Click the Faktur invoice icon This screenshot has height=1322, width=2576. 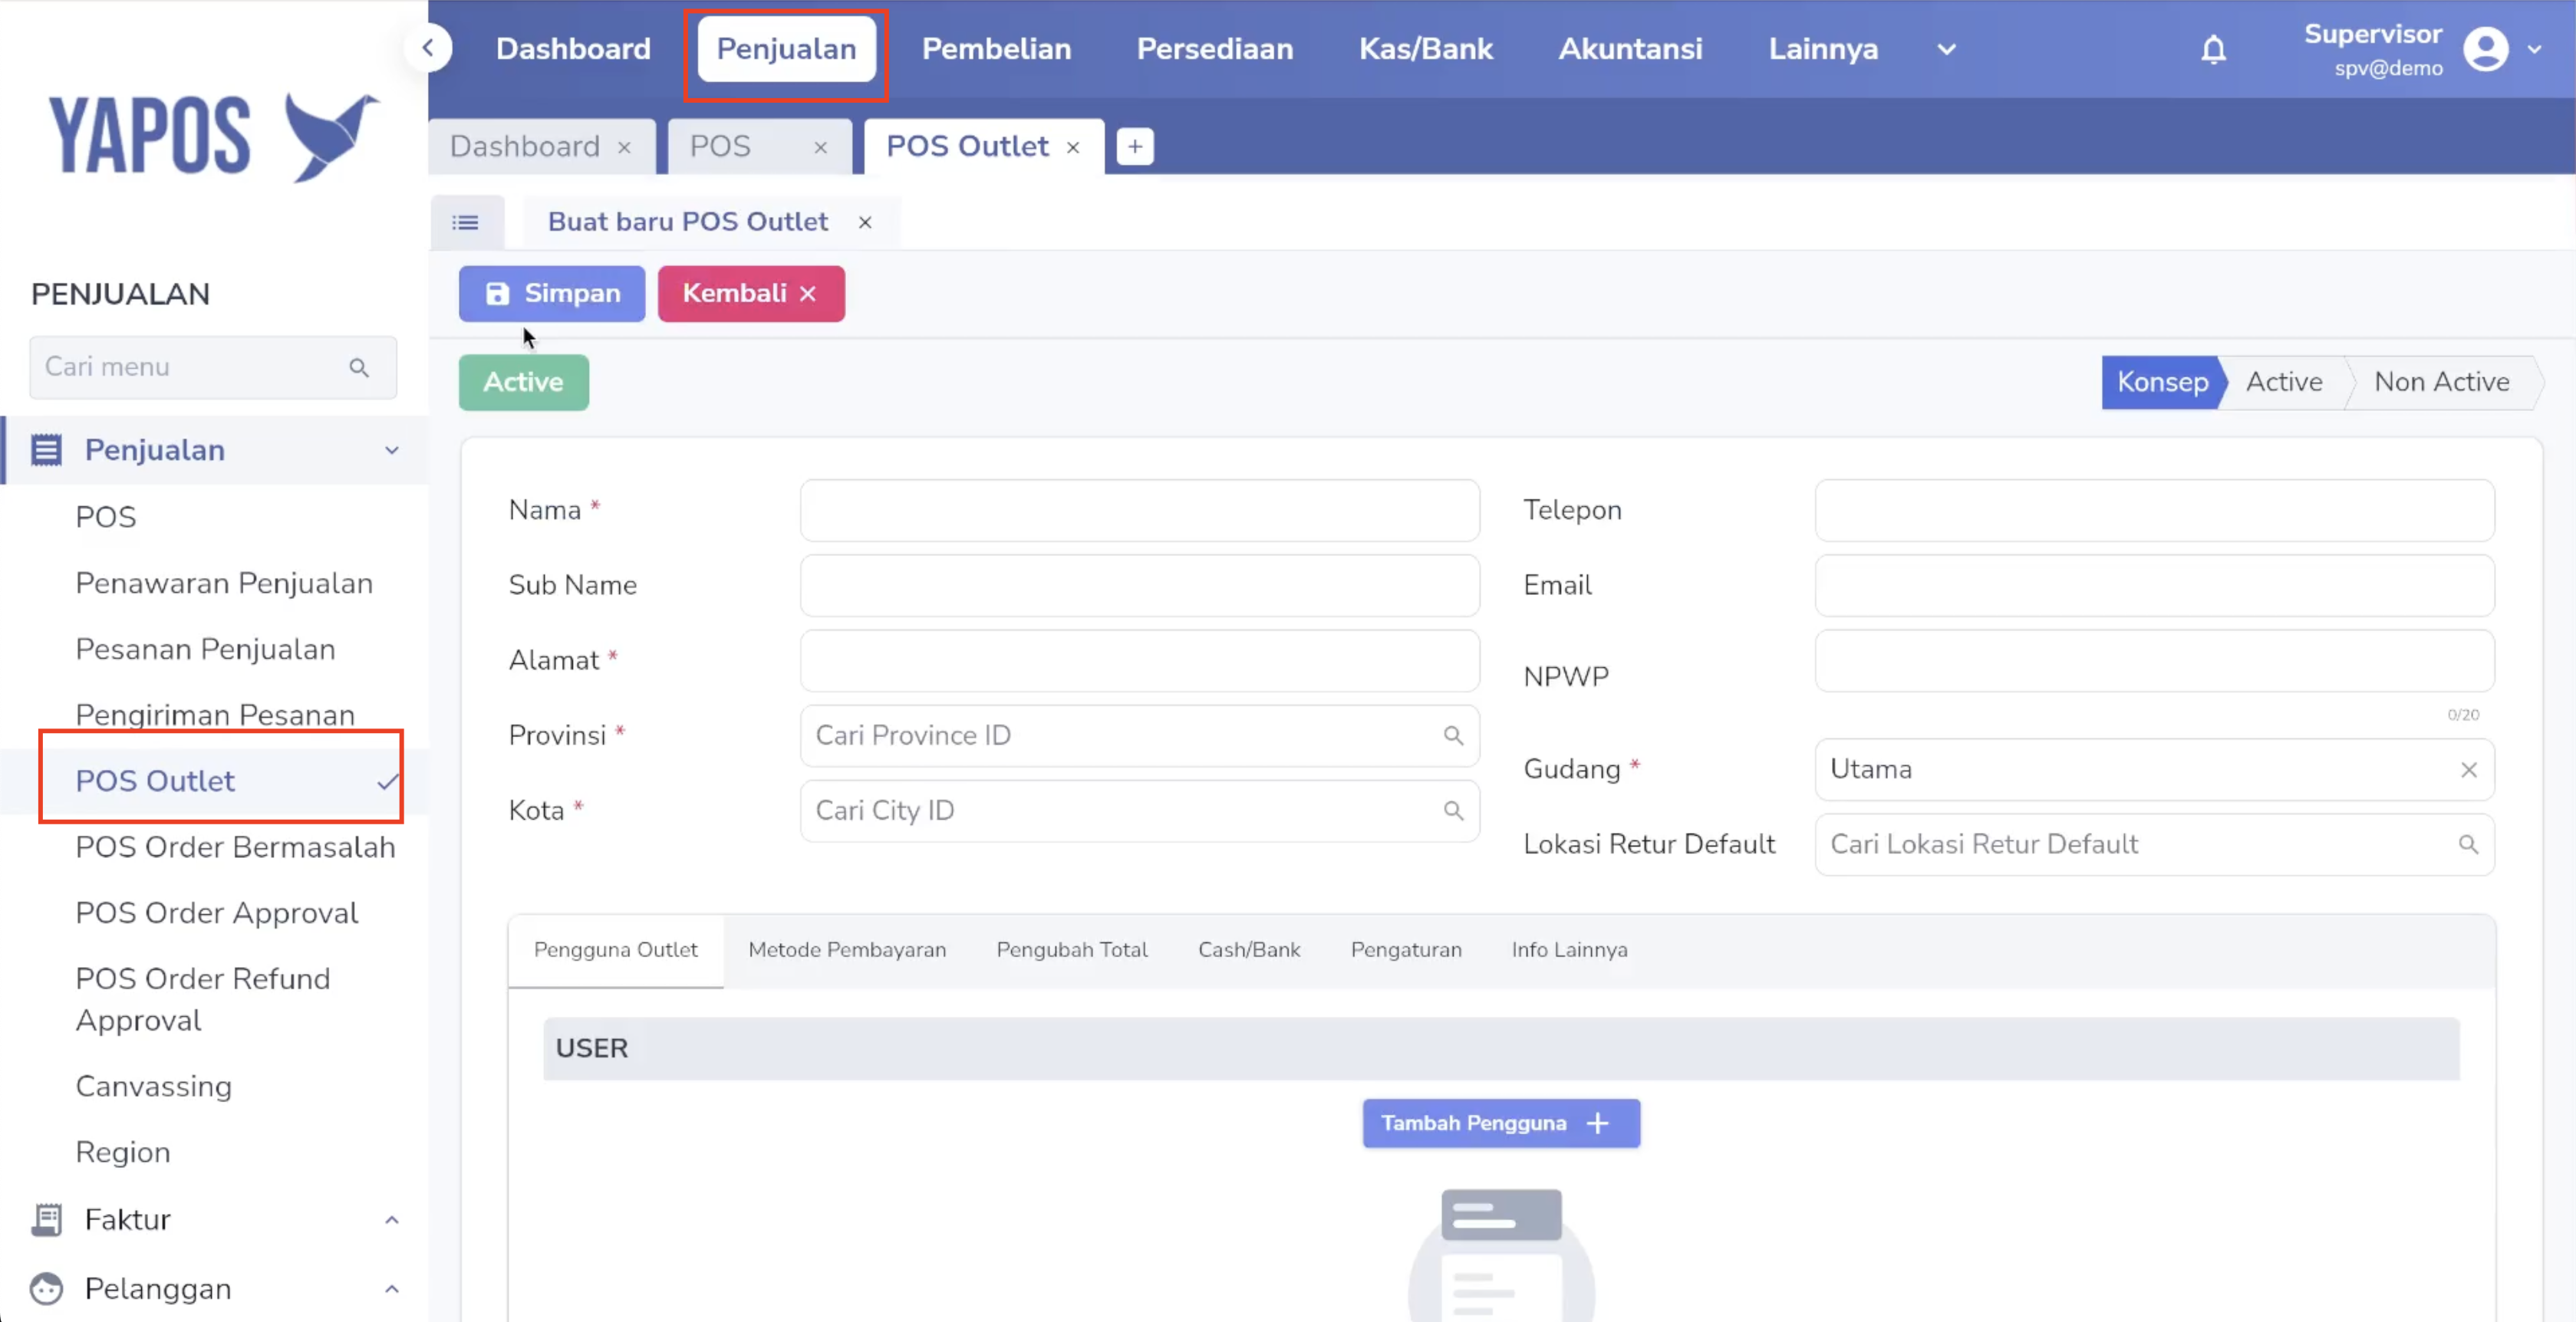46,1219
